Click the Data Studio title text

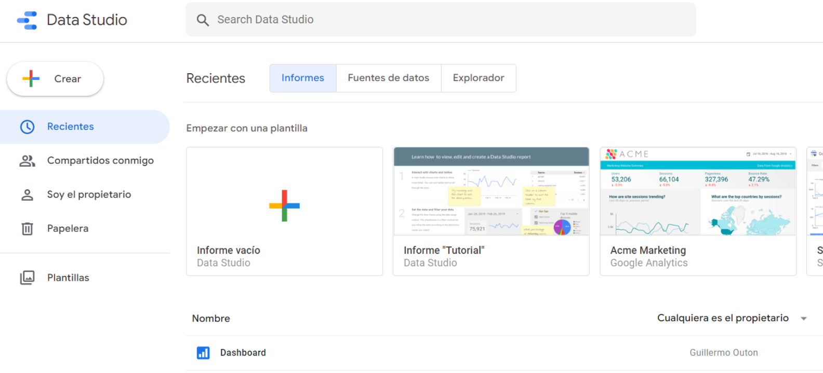pyautogui.click(x=87, y=20)
